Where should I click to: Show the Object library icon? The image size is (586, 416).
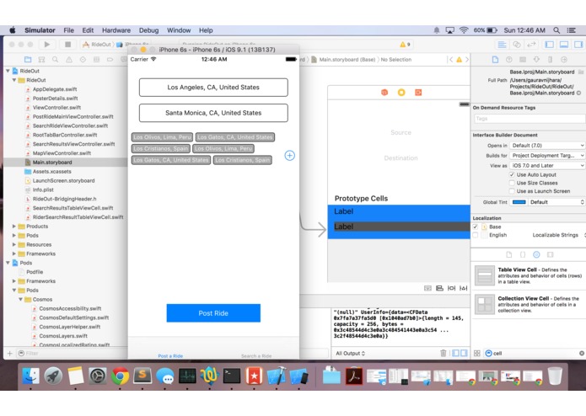536,254
